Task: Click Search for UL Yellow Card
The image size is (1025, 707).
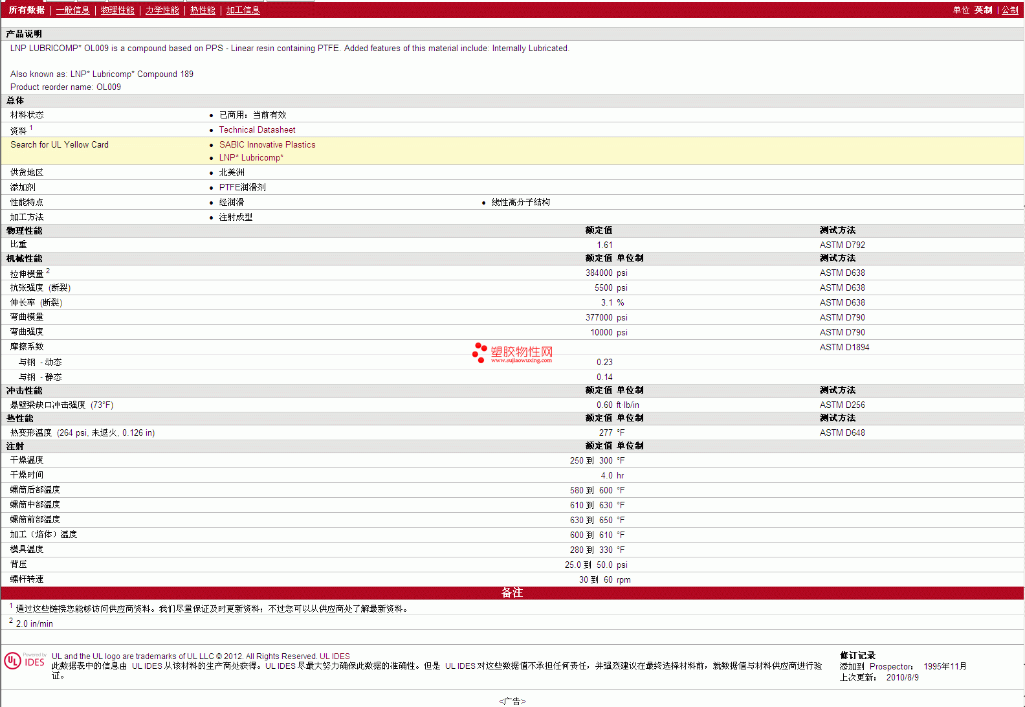Action: click(x=60, y=144)
